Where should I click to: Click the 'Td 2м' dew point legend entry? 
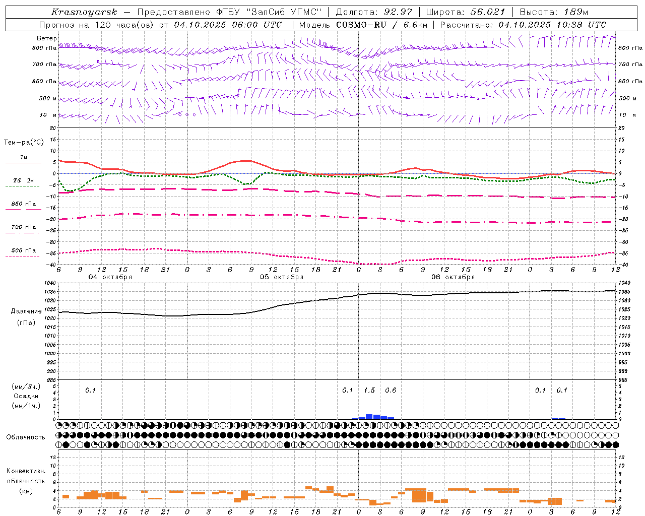coord(24,180)
